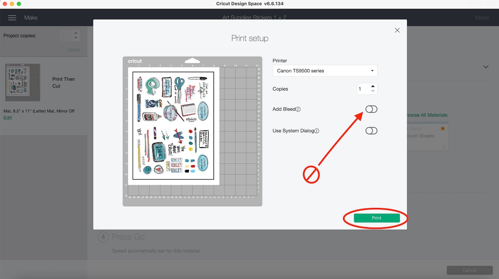Viewport: 499px width, 279px height.
Task: Increase Project copies with up arrow
Action: pos(76,33)
